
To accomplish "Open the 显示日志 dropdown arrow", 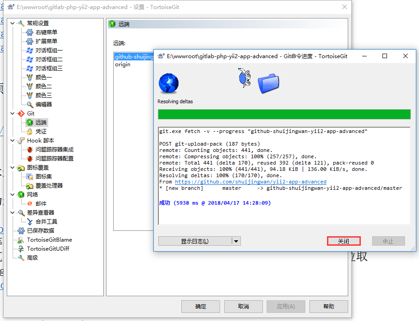I will [x=236, y=241].
